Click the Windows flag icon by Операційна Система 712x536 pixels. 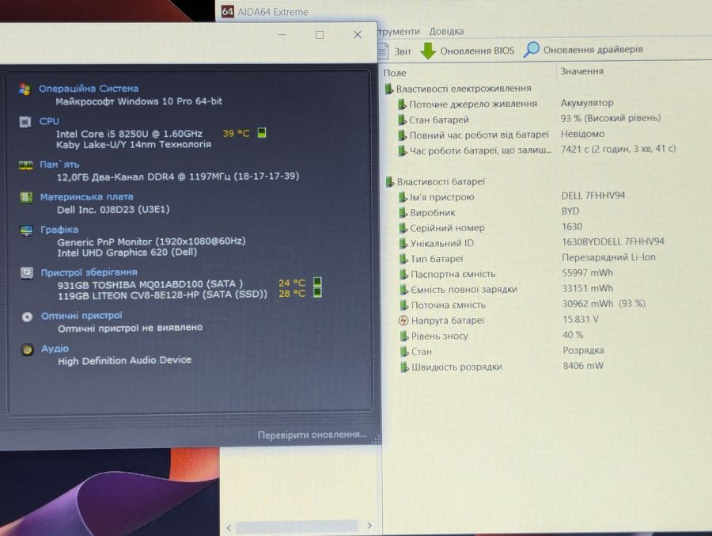[25, 89]
